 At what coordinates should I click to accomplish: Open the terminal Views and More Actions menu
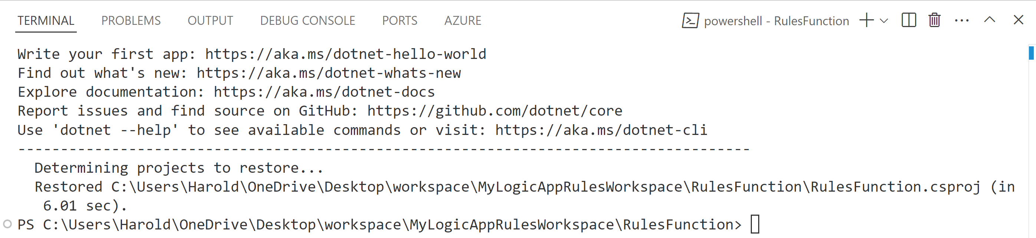click(962, 20)
